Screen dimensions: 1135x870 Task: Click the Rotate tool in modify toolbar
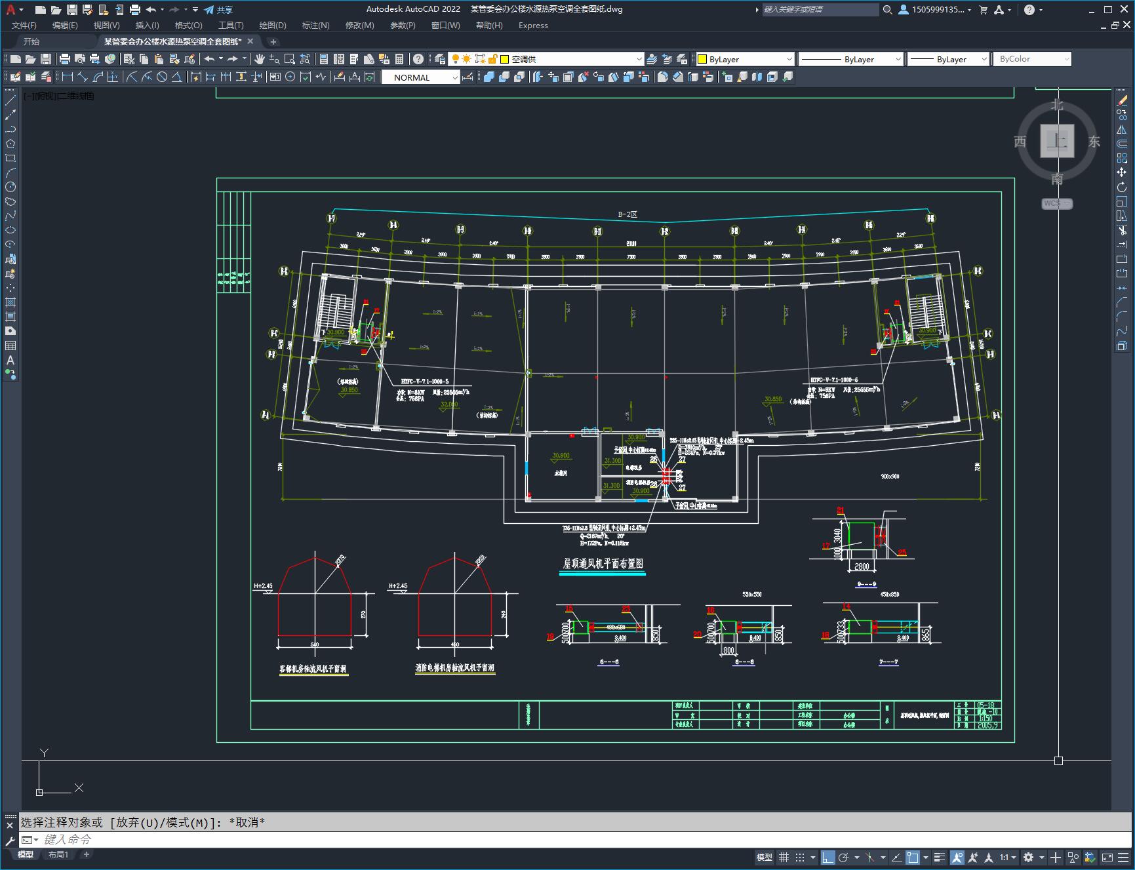[1122, 187]
